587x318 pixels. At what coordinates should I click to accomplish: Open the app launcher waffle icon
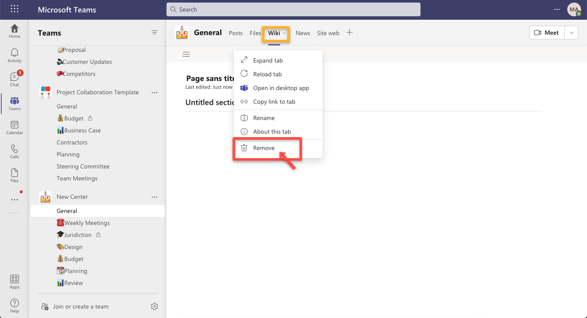(15, 9)
